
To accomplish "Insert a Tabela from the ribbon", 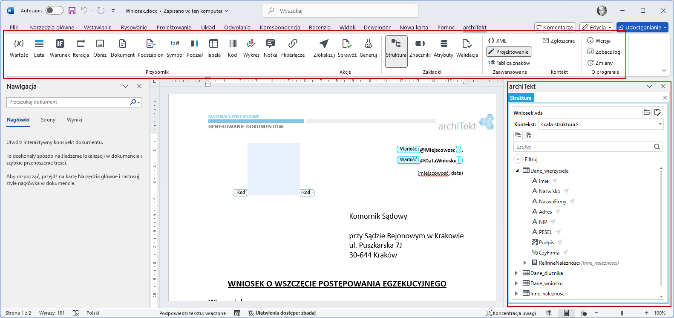I will click(x=213, y=48).
